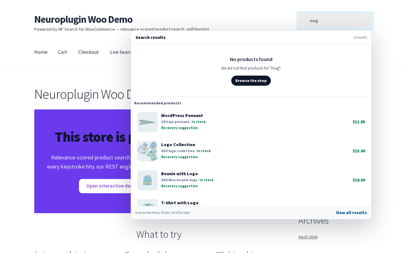Go to the Home menu item
Viewport: 406px width, 253px height.
tap(41, 52)
